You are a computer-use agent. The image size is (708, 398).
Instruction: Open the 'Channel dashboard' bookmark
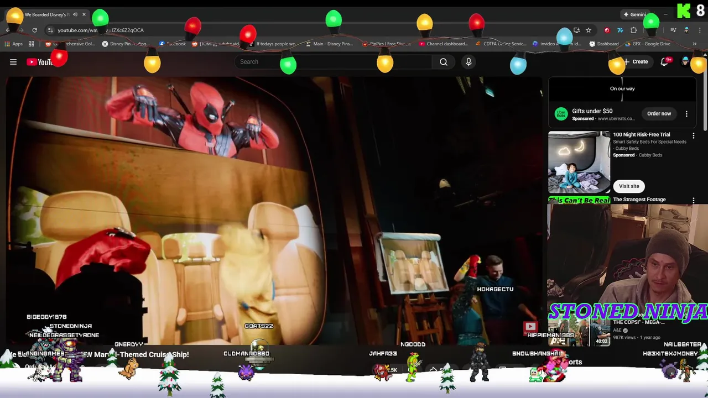pyautogui.click(x=444, y=44)
